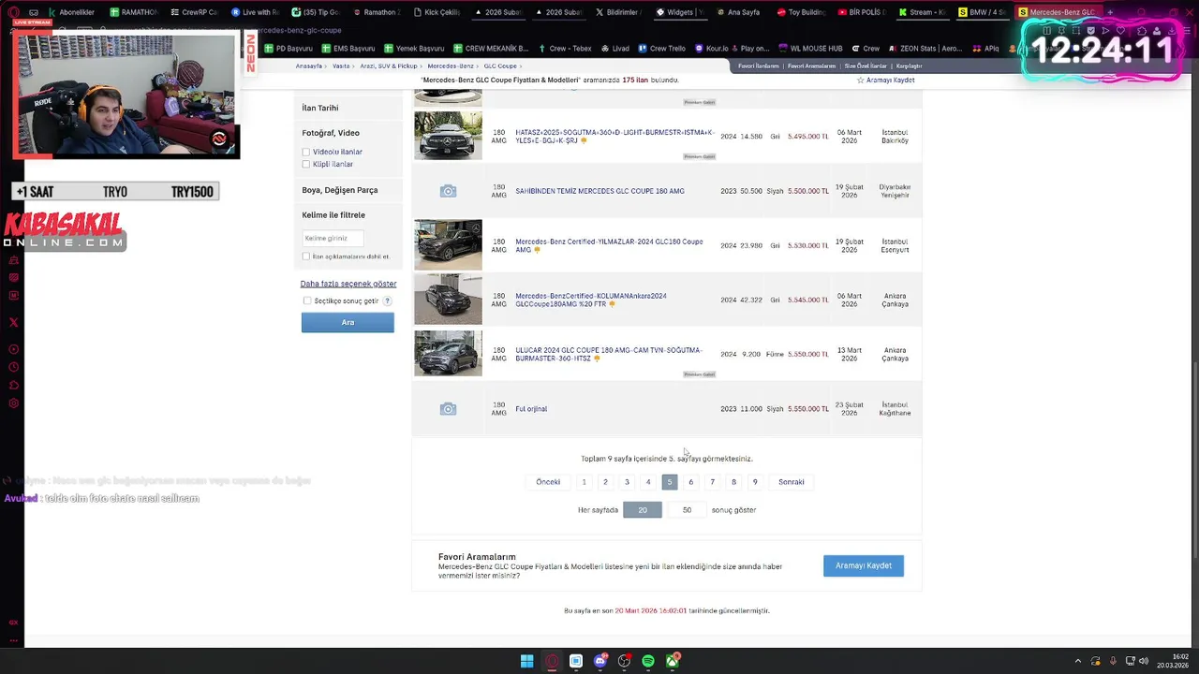Viewport: 1199px width, 674px height.
Task: Click Daha fazla seçenek göster link
Action: pos(348,284)
